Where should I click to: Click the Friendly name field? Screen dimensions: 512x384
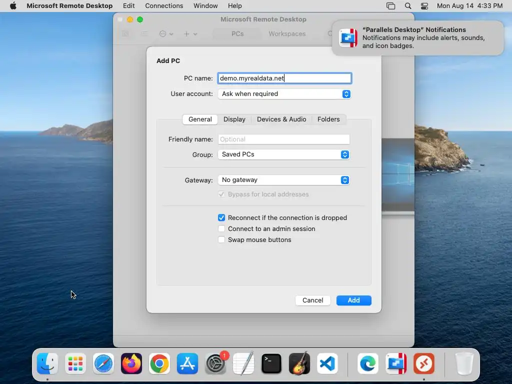pos(283,139)
